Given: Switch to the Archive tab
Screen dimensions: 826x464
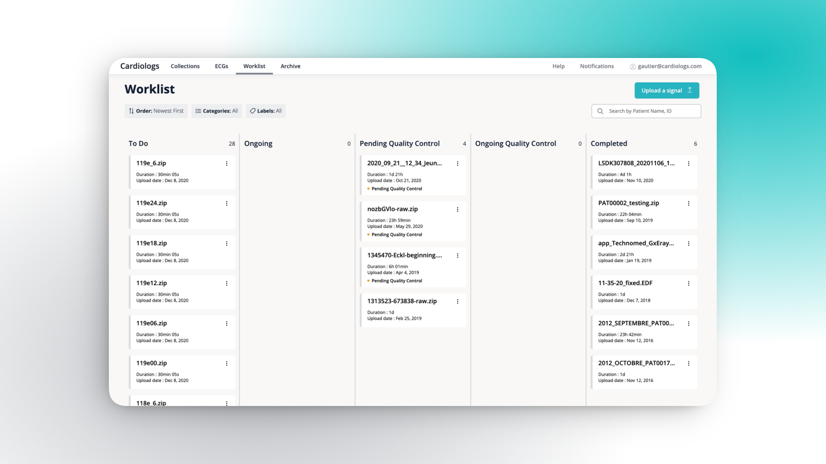Looking at the screenshot, I should pyautogui.click(x=290, y=66).
